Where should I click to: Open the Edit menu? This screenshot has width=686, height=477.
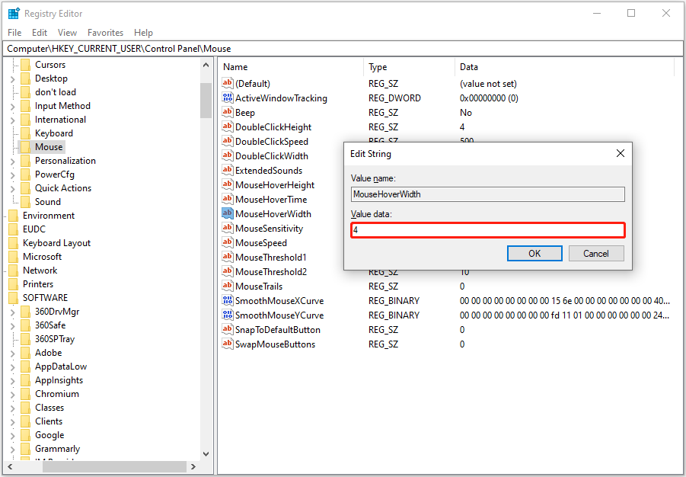tap(40, 33)
